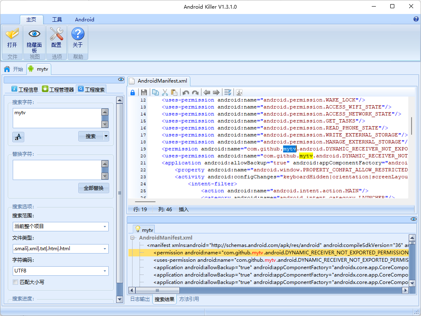The image size is (421, 316).
Task: Select the uses-permission com.github.mytv result row
Action: point(281,260)
